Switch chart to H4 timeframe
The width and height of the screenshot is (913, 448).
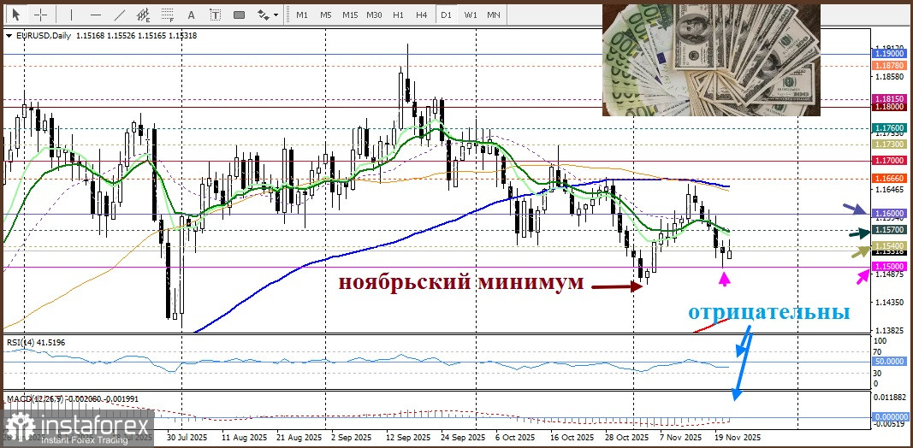click(422, 15)
